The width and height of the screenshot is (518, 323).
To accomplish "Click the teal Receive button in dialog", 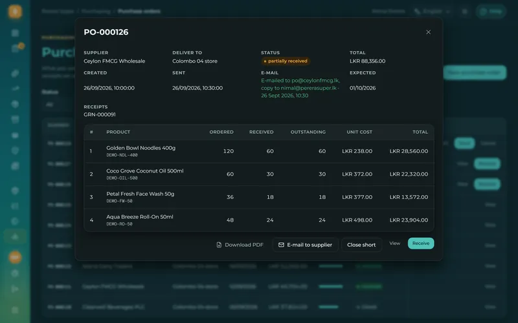I will pos(421,244).
